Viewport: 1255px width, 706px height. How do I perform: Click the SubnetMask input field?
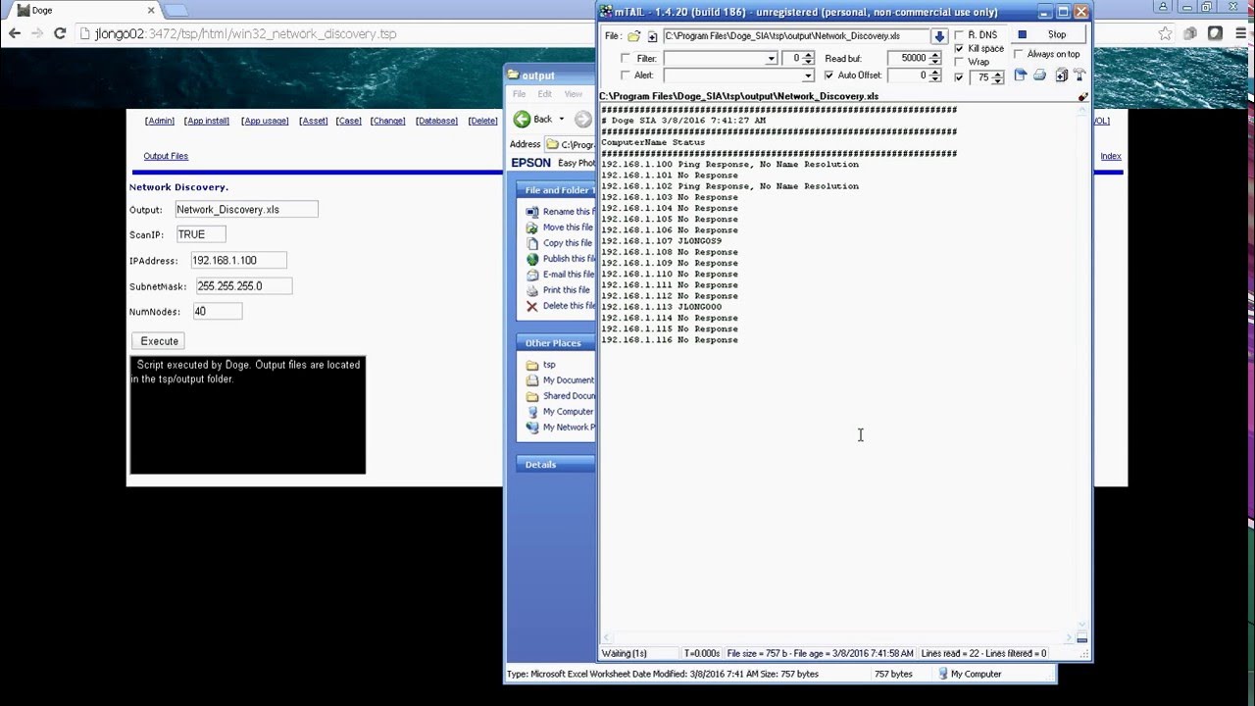coord(243,286)
